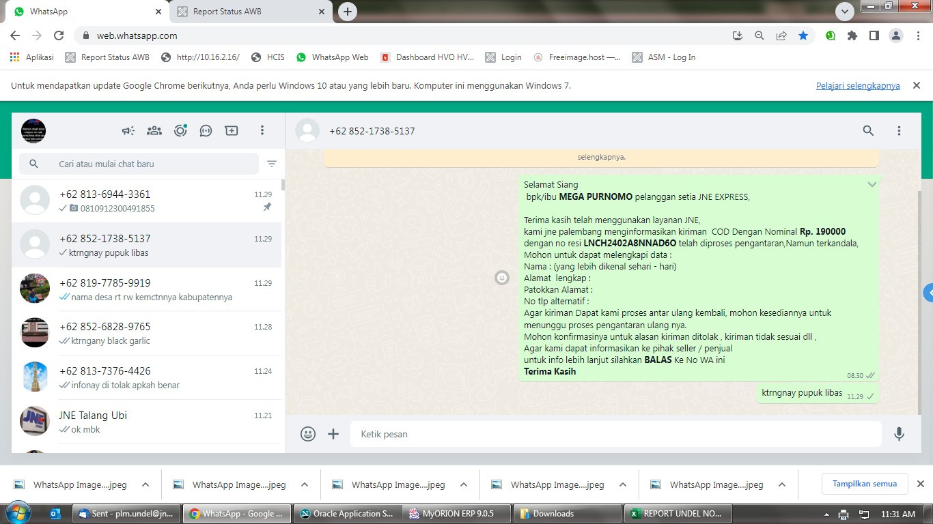Dismiss the Chrome update notification bar

click(917, 85)
